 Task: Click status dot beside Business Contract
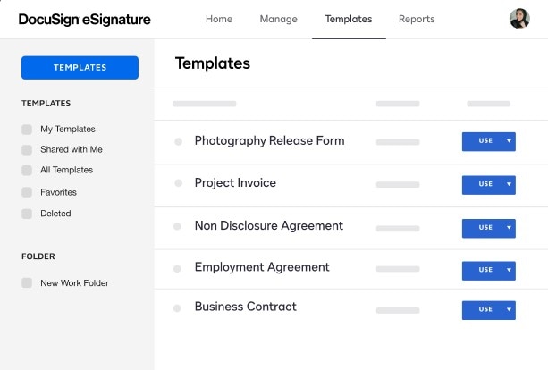point(178,307)
